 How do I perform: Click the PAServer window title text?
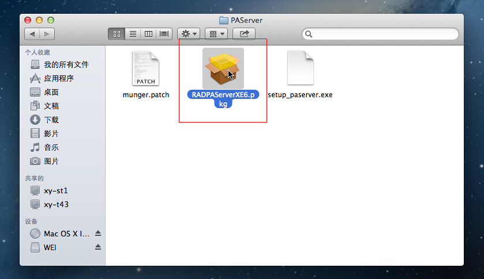(246, 20)
